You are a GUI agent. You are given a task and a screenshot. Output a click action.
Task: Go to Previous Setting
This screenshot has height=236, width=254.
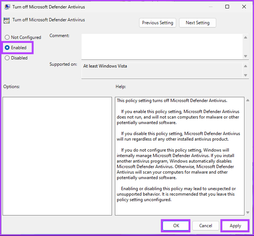(x=157, y=23)
